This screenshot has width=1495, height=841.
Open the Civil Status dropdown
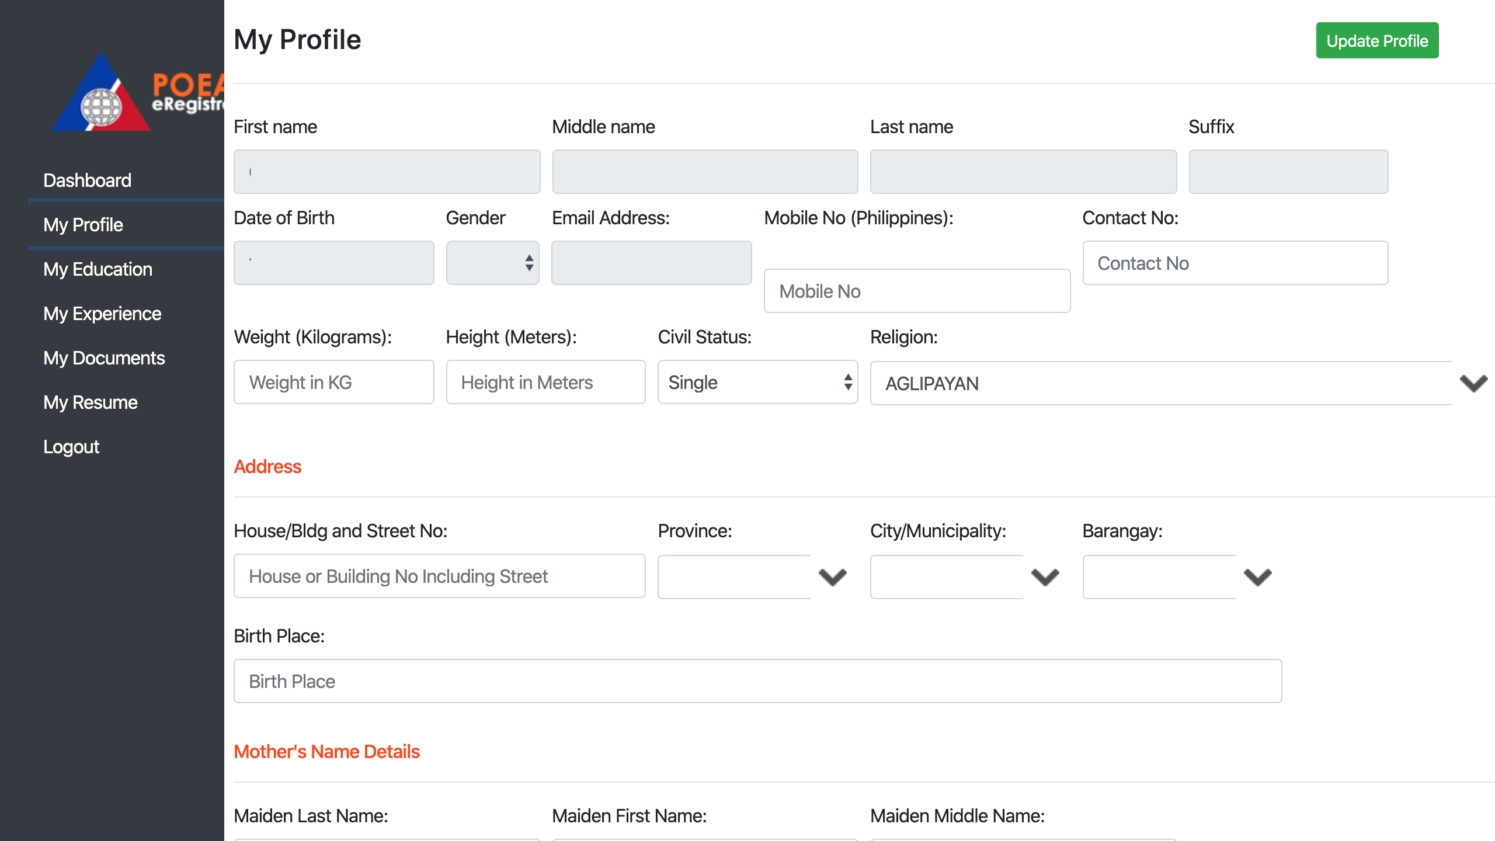(x=757, y=383)
